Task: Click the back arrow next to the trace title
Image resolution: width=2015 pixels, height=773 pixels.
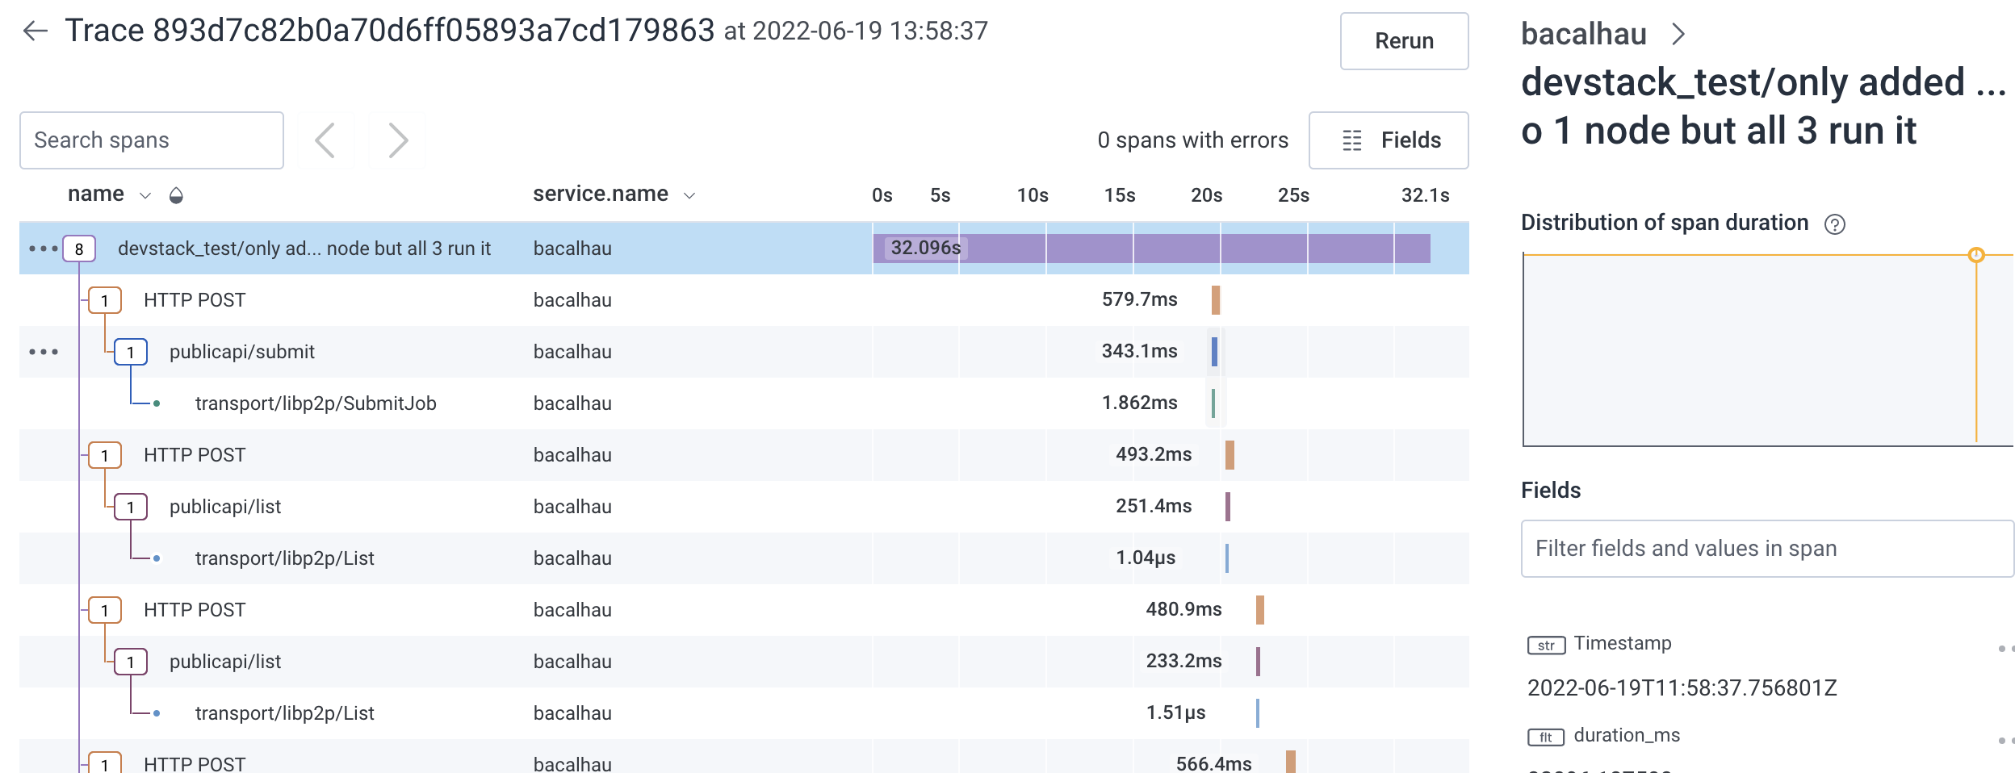Action: coord(36,31)
